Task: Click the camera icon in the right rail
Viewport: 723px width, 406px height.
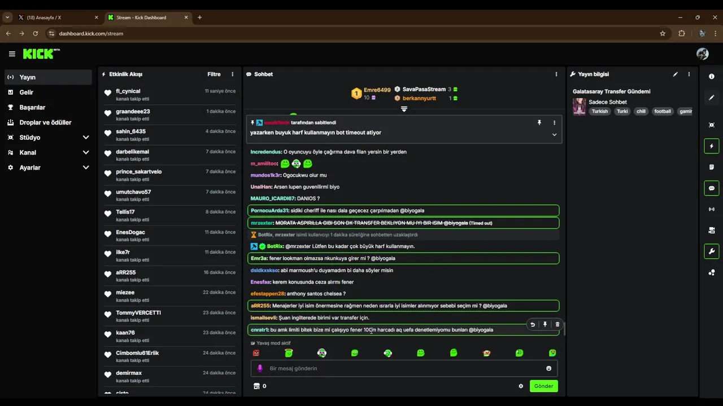Action: pyautogui.click(x=712, y=230)
